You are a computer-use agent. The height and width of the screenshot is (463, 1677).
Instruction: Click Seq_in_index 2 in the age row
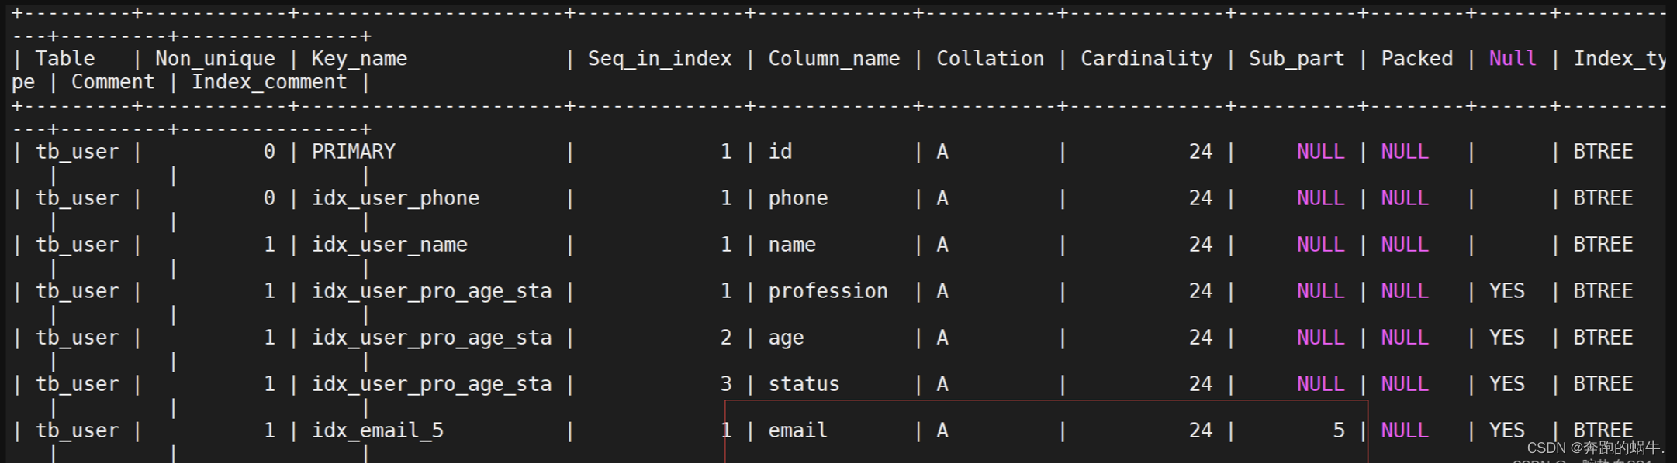point(726,338)
